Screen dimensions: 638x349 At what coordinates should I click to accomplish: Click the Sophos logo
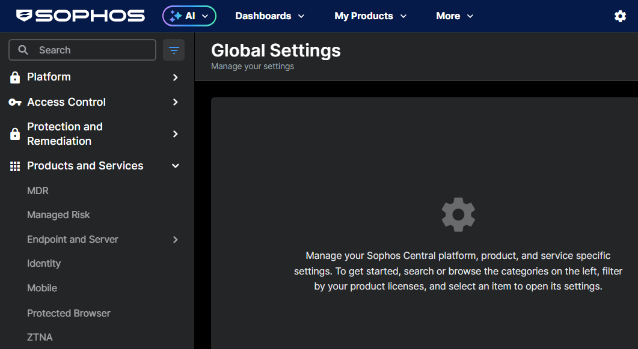click(80, 16)
